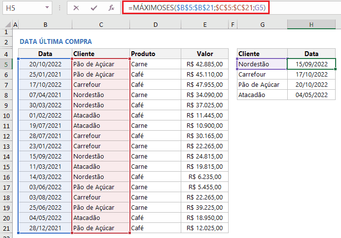This screenshot has width=341, height=238.
Task: Click the Cancel X icon in formula bar
Action: (76, 8)
